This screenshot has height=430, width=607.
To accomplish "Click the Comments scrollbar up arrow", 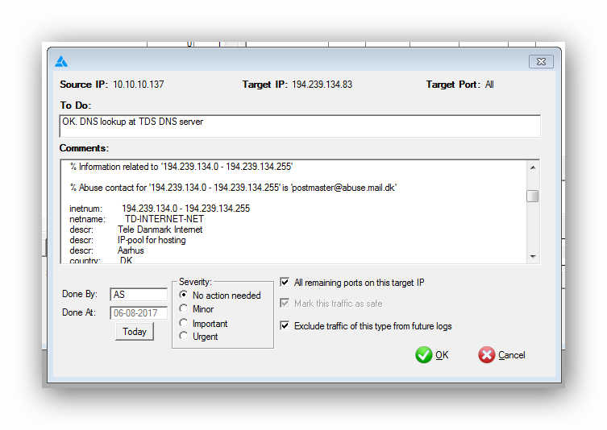I will (533, 167).
